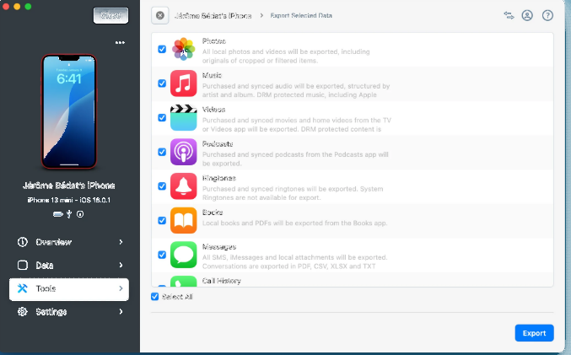Image resolution: width=571 pixels, height=355 pixels.
Task: Open the user account icon
Action: coord(527,15)
